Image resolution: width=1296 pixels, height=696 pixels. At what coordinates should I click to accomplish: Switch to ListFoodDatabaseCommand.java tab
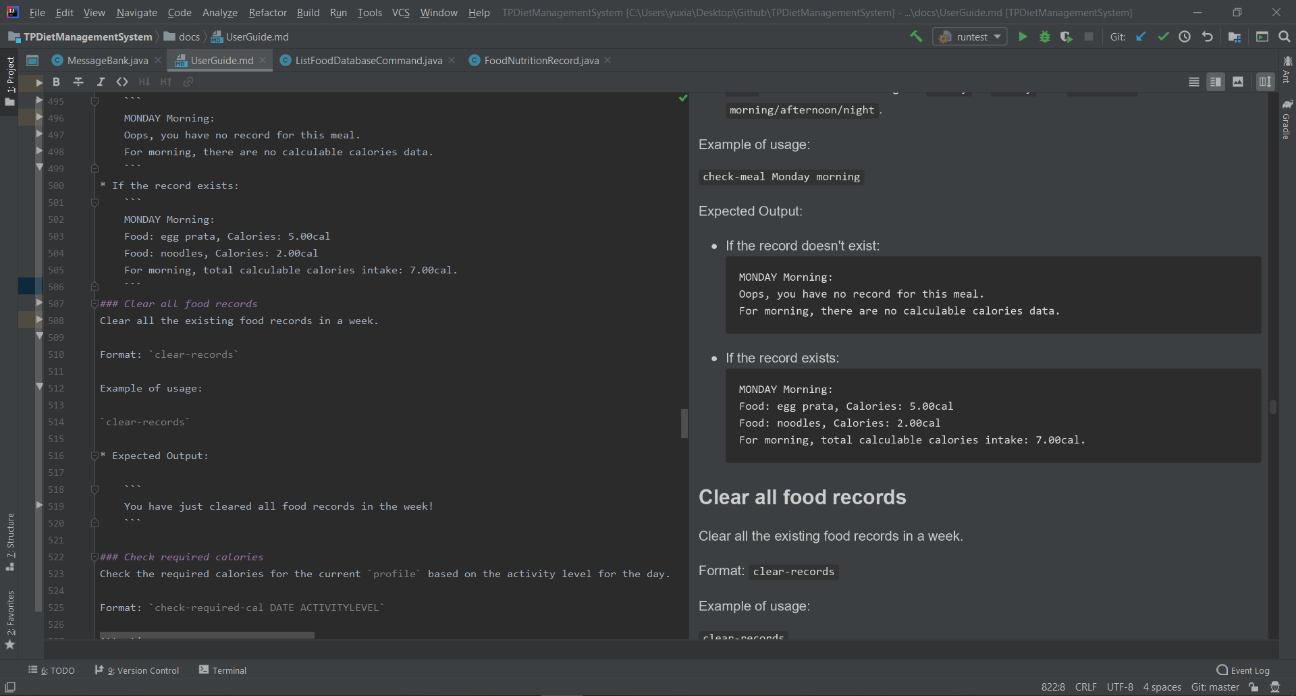pyautogui.click(x=369, y=60)
